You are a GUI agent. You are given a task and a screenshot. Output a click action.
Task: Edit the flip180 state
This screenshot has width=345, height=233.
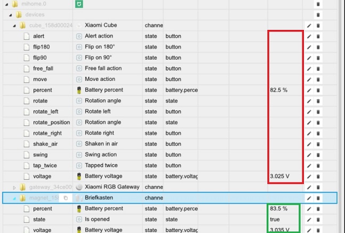point(309,47)
